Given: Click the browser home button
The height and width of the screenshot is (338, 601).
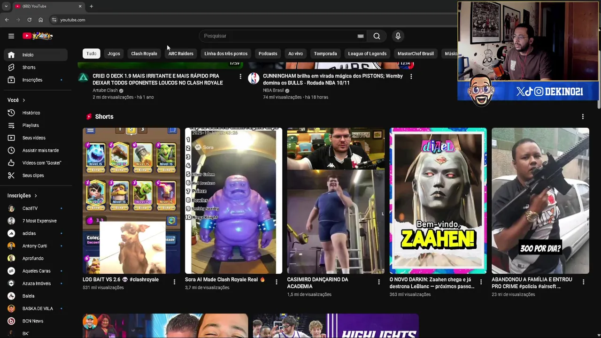Looking at the screenshot, I should pos(40,20).
